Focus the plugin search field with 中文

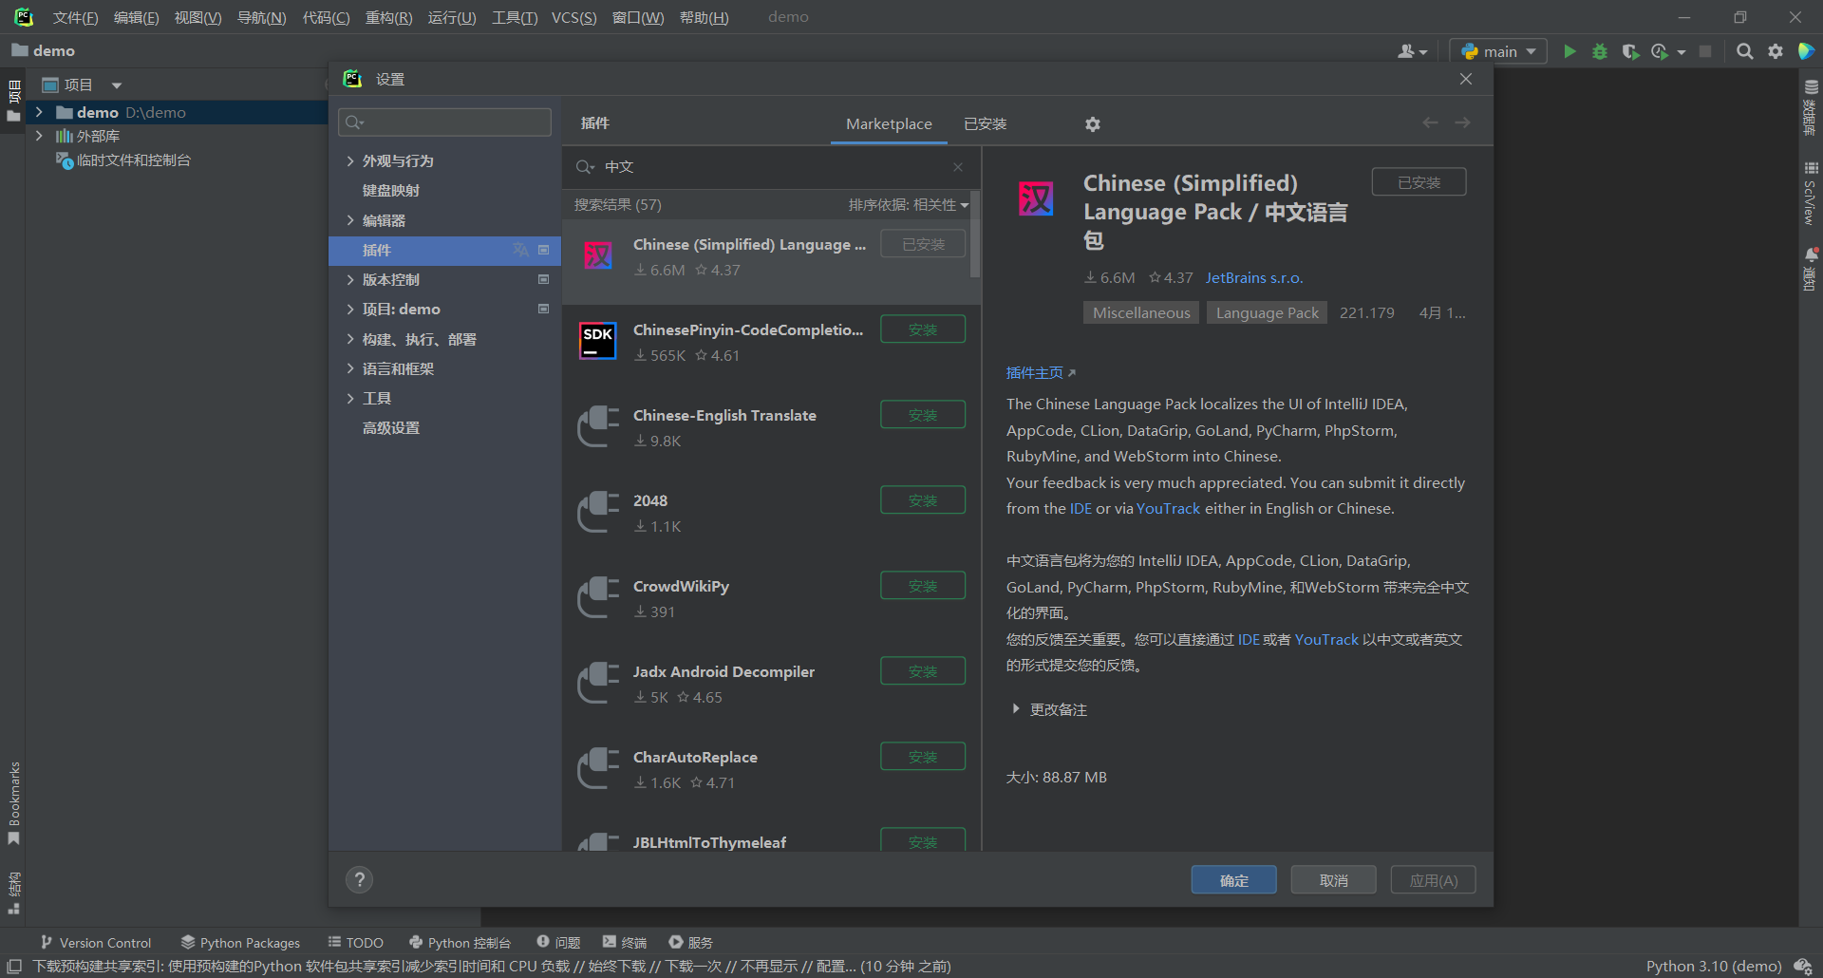[x=769, y=167]
